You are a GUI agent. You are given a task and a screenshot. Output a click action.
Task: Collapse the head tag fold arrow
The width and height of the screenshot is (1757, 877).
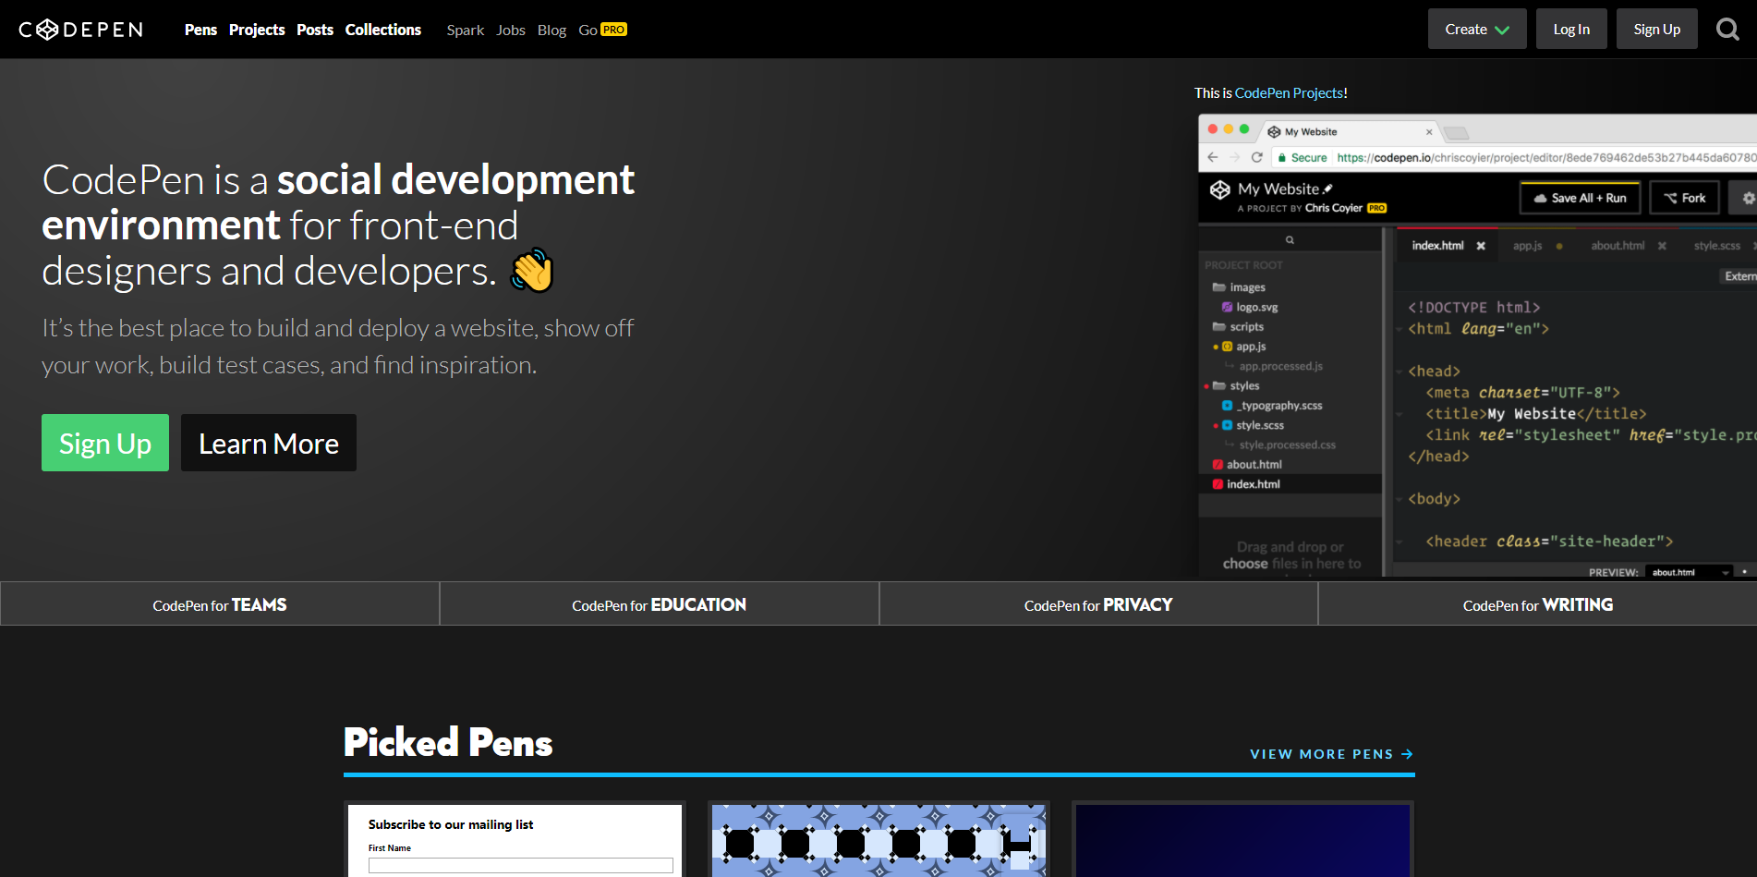pos(1399,372)
